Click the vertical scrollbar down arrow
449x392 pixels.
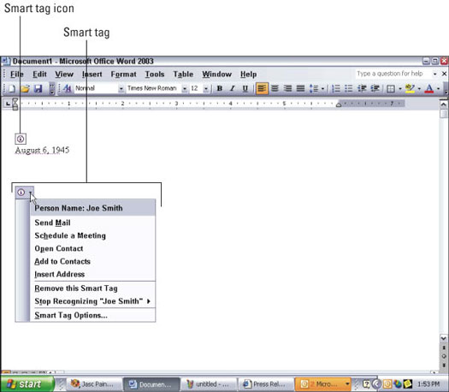click(x=444, y=338)
